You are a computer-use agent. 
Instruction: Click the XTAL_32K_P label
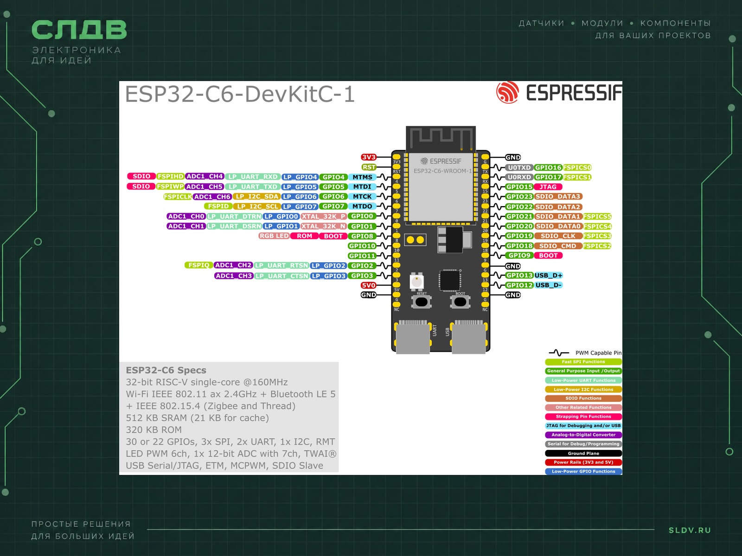tap(324, 216)
